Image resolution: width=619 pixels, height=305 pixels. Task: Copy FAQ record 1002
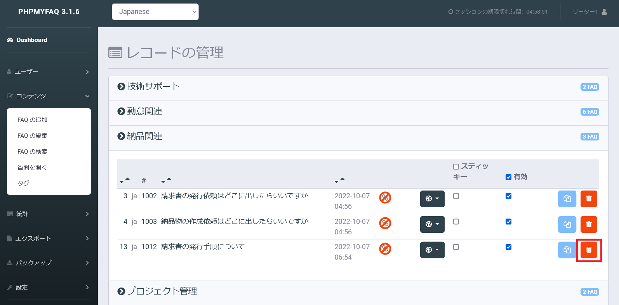coord(567,199)
